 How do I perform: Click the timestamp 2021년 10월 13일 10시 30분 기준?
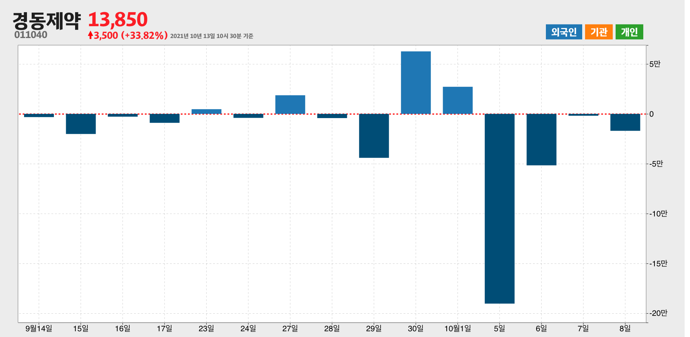point(212,36)
